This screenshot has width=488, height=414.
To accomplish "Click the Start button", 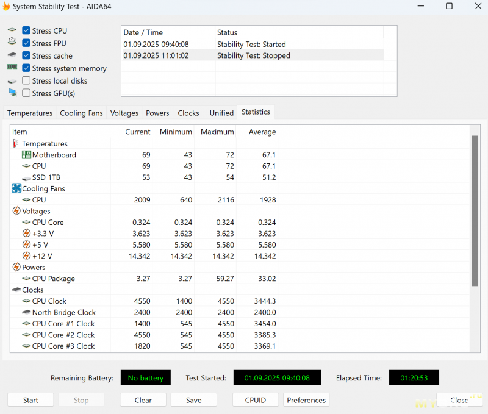I will [30, 400].
